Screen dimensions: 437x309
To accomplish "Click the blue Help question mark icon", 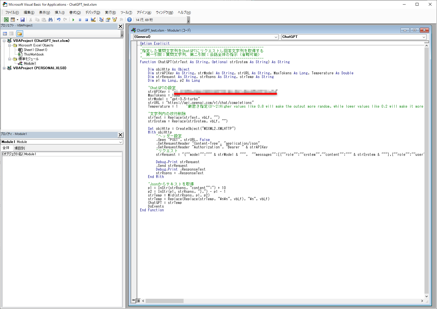I will 129,20.
